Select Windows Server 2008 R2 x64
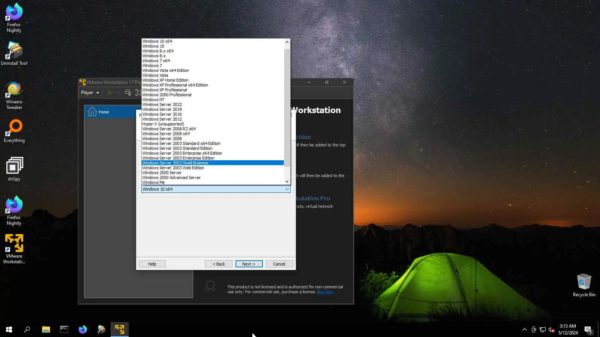Viewport: 600px width, 337px height. click(213, 129)
